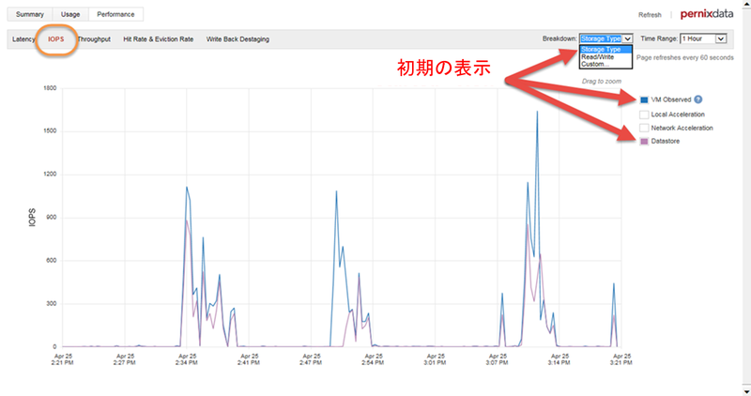Click the 2:34 PM x-axis label

187,359
